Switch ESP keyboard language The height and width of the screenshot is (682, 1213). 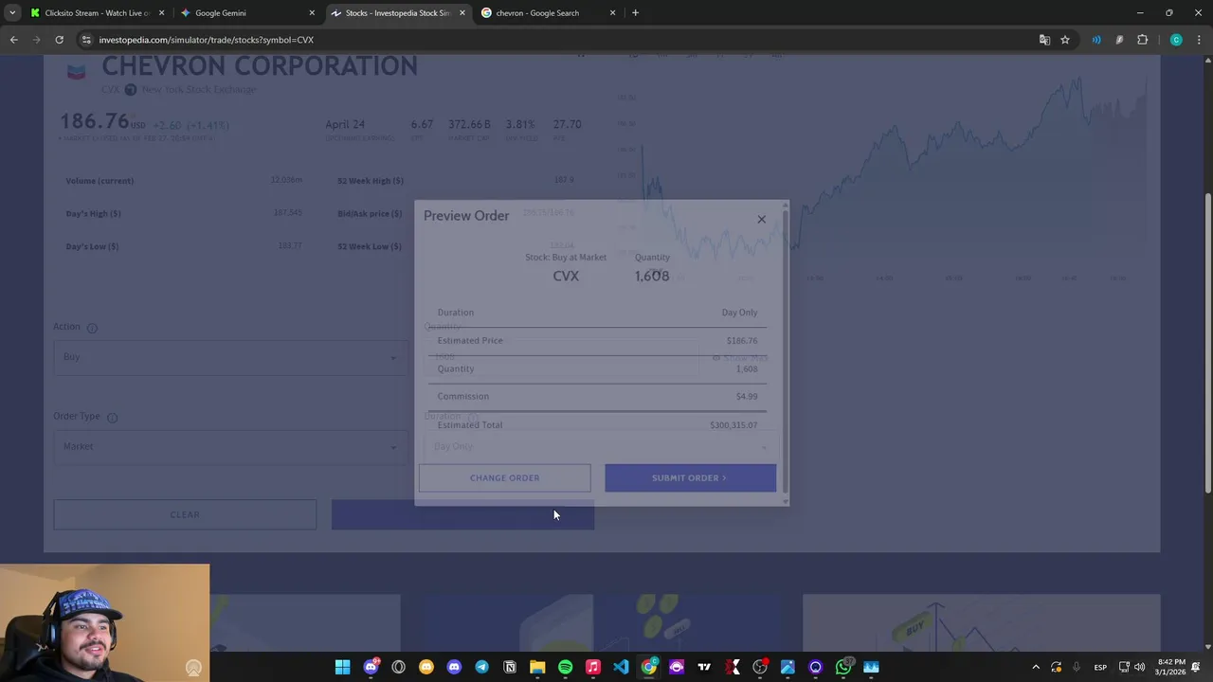coord(1100,668)
